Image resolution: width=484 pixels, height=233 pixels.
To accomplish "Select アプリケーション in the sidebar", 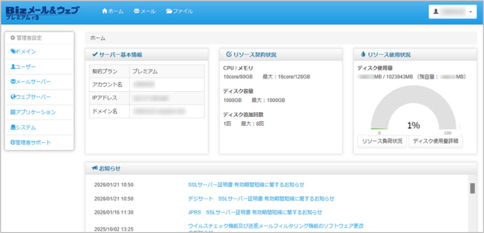I will 39,112.
